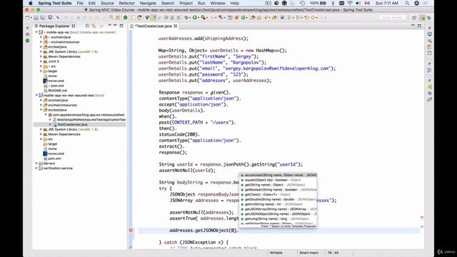Click the Run External Tools icon

[x=204, y=18]
